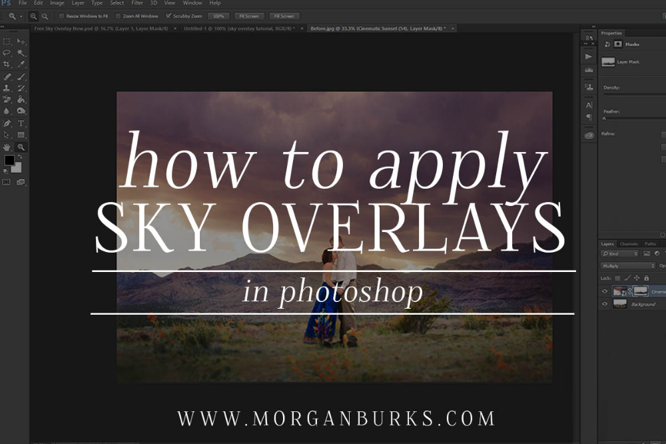Select the pixel mask icon in Properties
666x444 pixels.
618,44
